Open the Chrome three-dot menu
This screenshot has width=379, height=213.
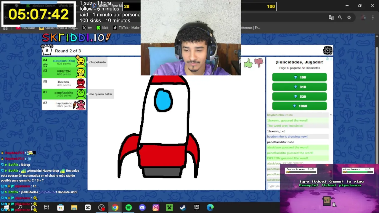(x=373, y=17)
